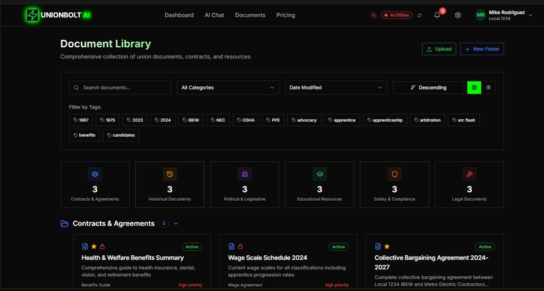Toggle the PPE tag filter
The image size is (544, 291).
[273, 120]
